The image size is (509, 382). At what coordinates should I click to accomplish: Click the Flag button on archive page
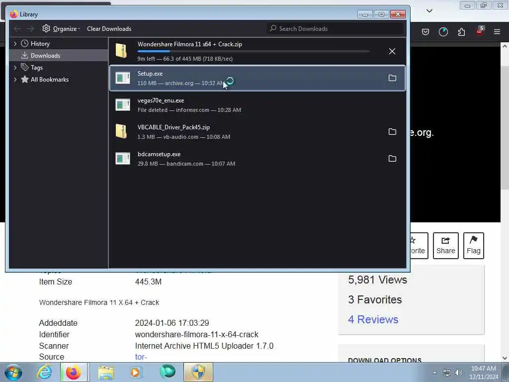click(473, 246)
